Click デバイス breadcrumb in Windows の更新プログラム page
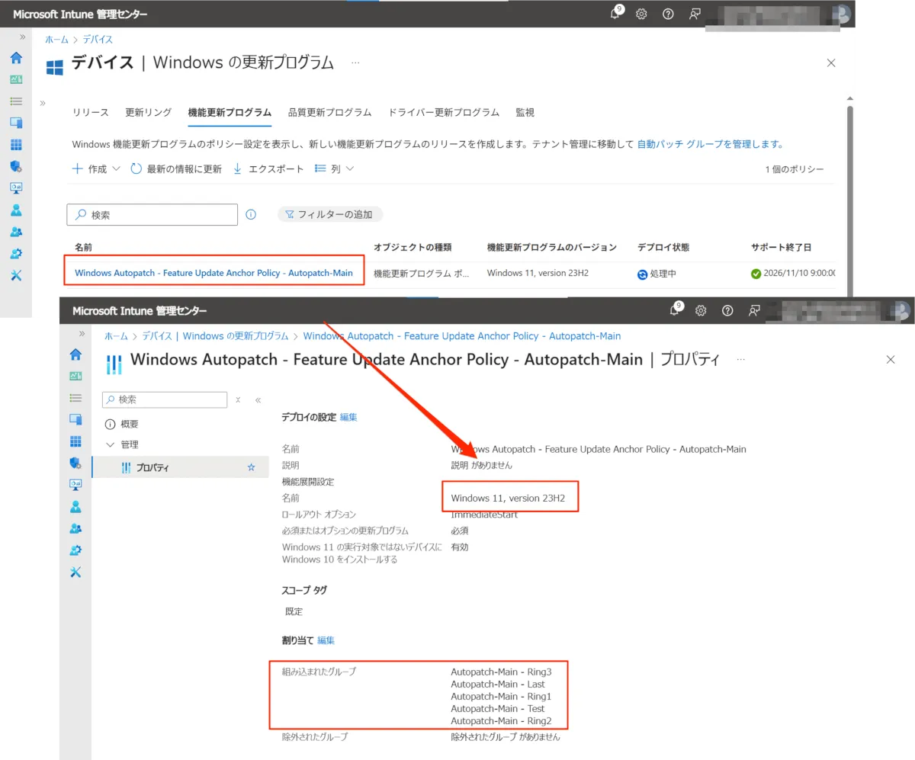Screen dimensions: 915x760 (98, 40)
